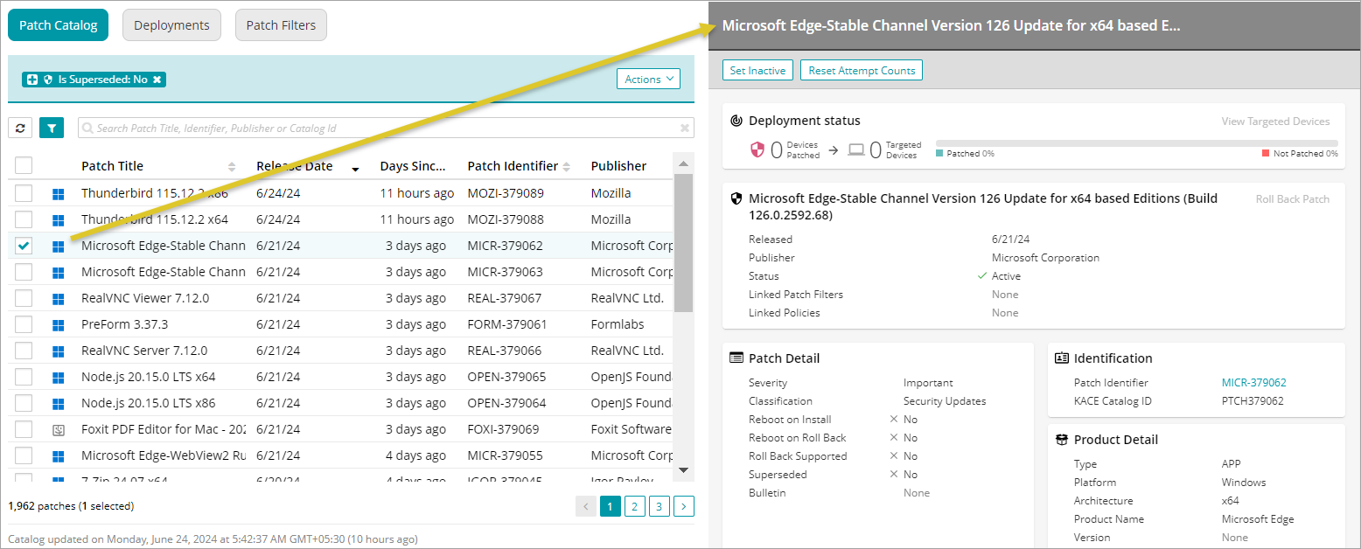Click the teal filter funnel icon

(52, 129)
